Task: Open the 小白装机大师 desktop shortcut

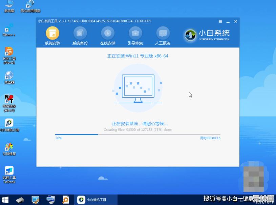Action: pyautogui.click(x=9, y=125)
